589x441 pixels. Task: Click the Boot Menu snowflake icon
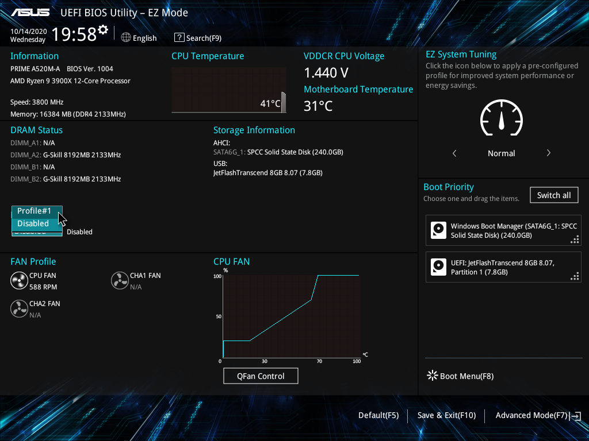[x=433, y=376]
